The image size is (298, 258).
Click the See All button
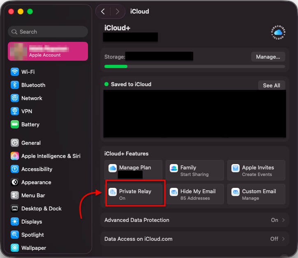tap(272, 86)
